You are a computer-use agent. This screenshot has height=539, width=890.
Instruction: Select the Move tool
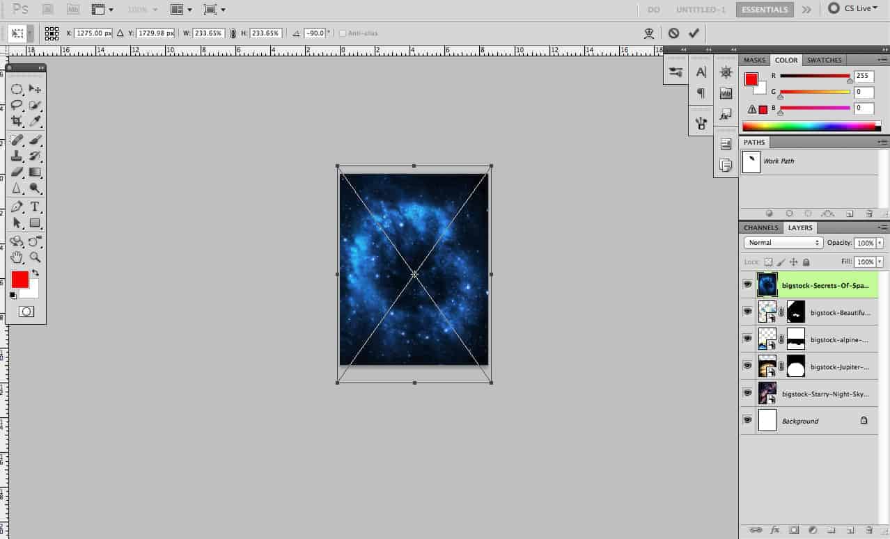[35, 90]
